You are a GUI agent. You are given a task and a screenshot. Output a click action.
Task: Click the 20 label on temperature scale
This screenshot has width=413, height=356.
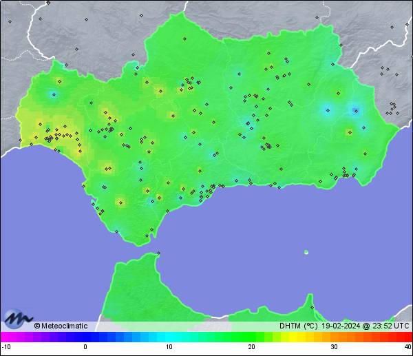(251, 347)
